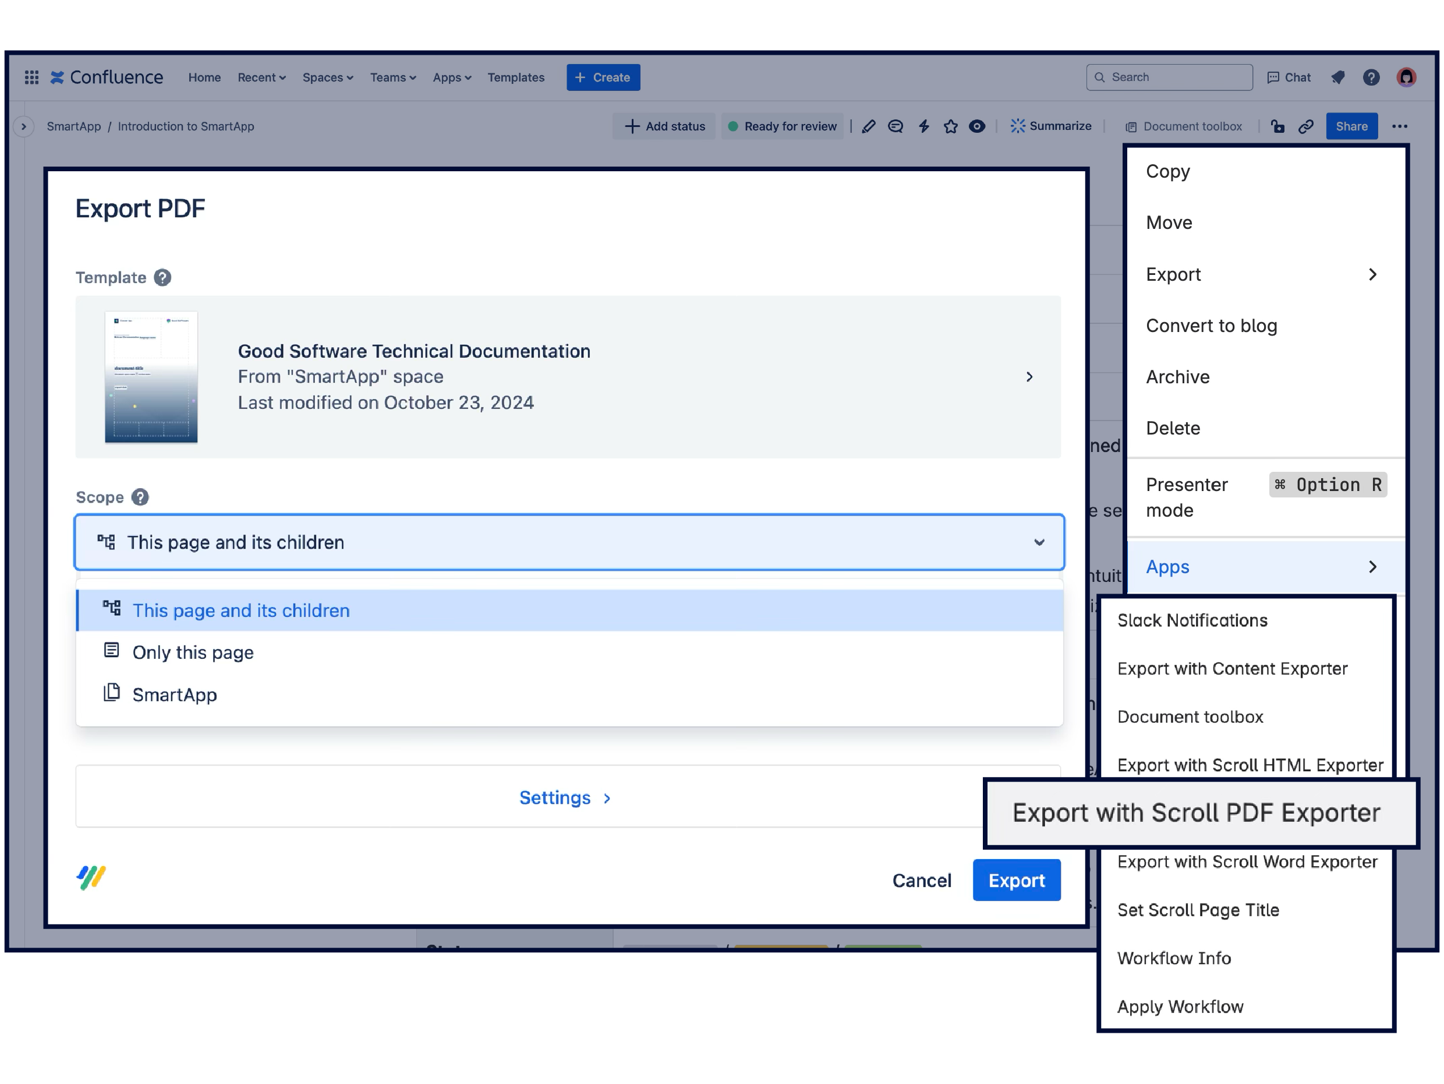Select 'This page and its children' option

pyautogui.click(x=569, y=610)
